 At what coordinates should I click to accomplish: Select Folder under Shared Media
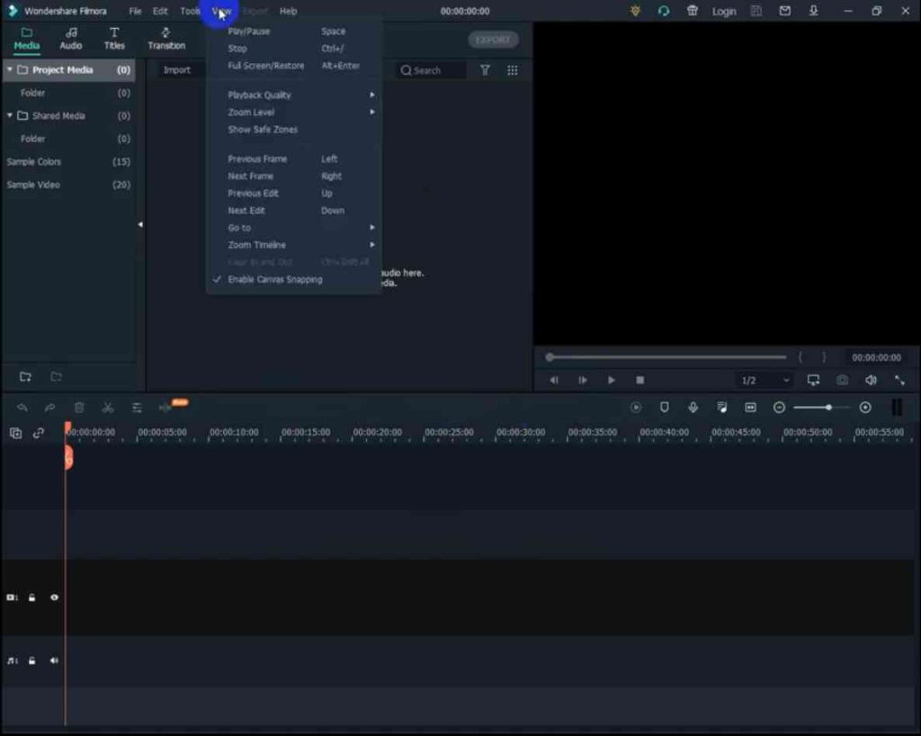click(x=68, y=139)
